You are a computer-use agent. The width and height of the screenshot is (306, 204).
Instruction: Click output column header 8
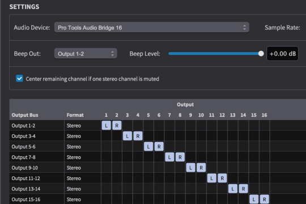(x=180, y=115)
